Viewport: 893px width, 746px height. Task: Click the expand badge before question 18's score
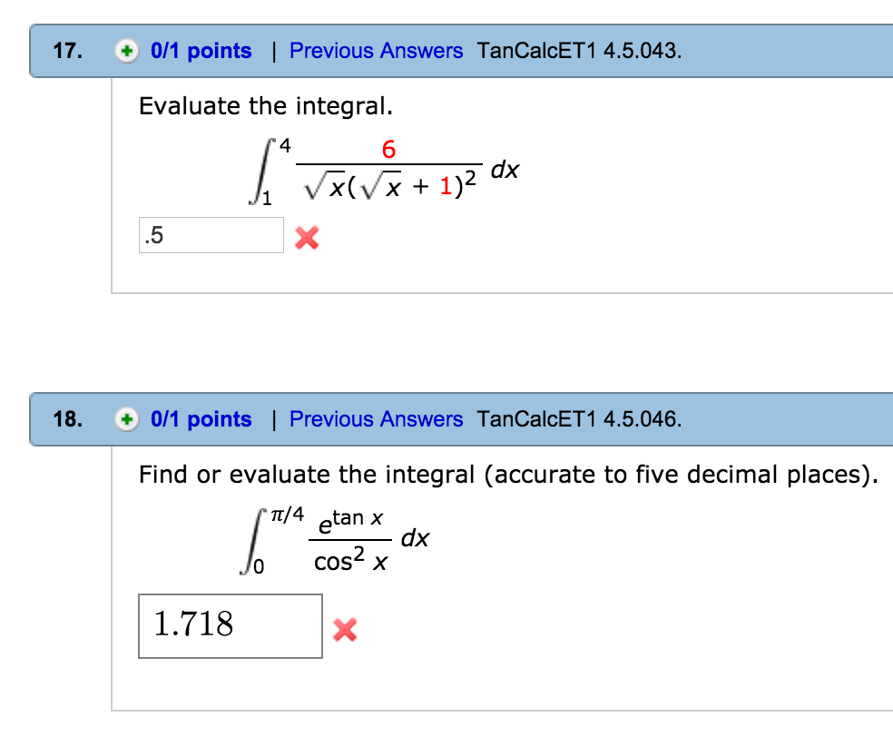pyautogui.click(x=127, y=419)
